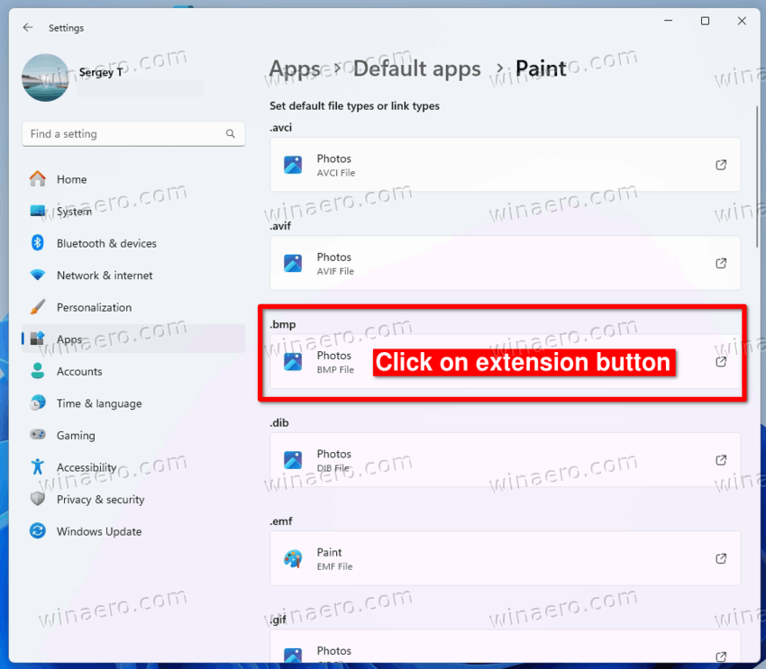766x669 pixels.
Task: Select Network & internet category
Action: (133, 276)
